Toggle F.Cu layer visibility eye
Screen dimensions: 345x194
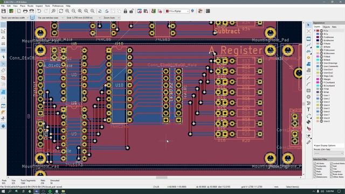[321, 31]
